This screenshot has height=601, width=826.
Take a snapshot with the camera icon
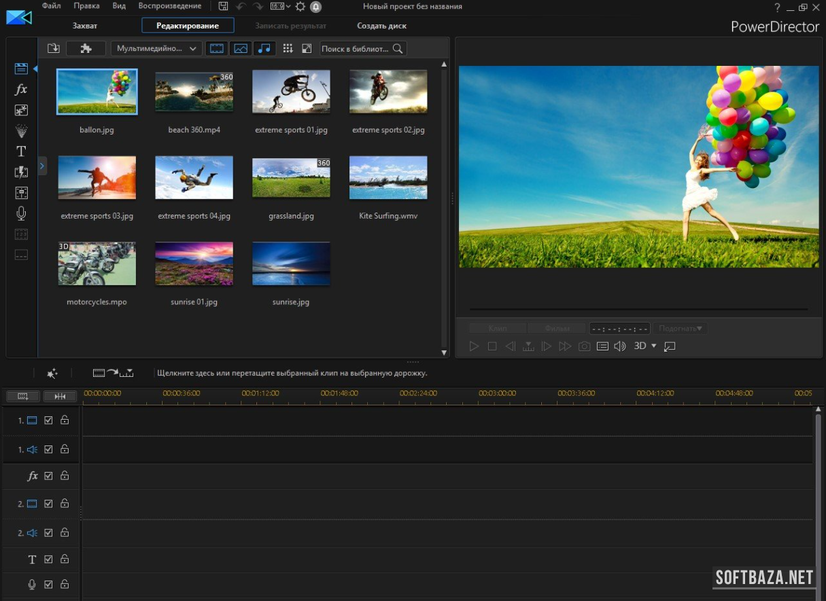[584, 346]
